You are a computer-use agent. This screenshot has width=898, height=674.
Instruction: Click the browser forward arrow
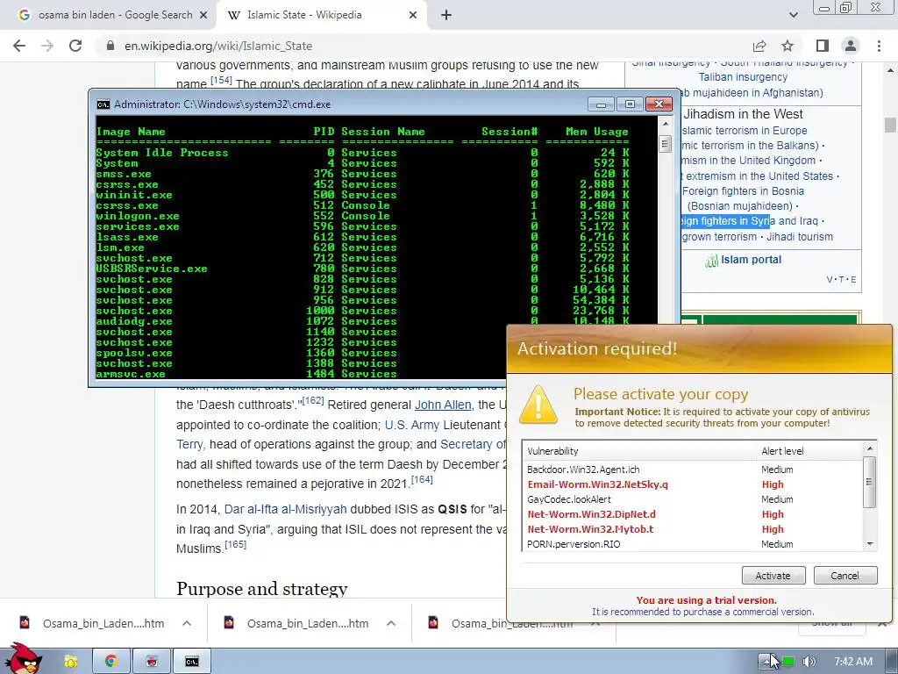click(x=47, y=46)
